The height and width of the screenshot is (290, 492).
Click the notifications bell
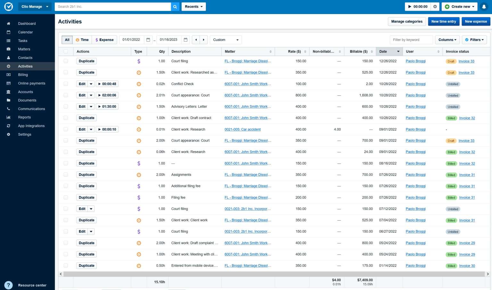(484, 6)
